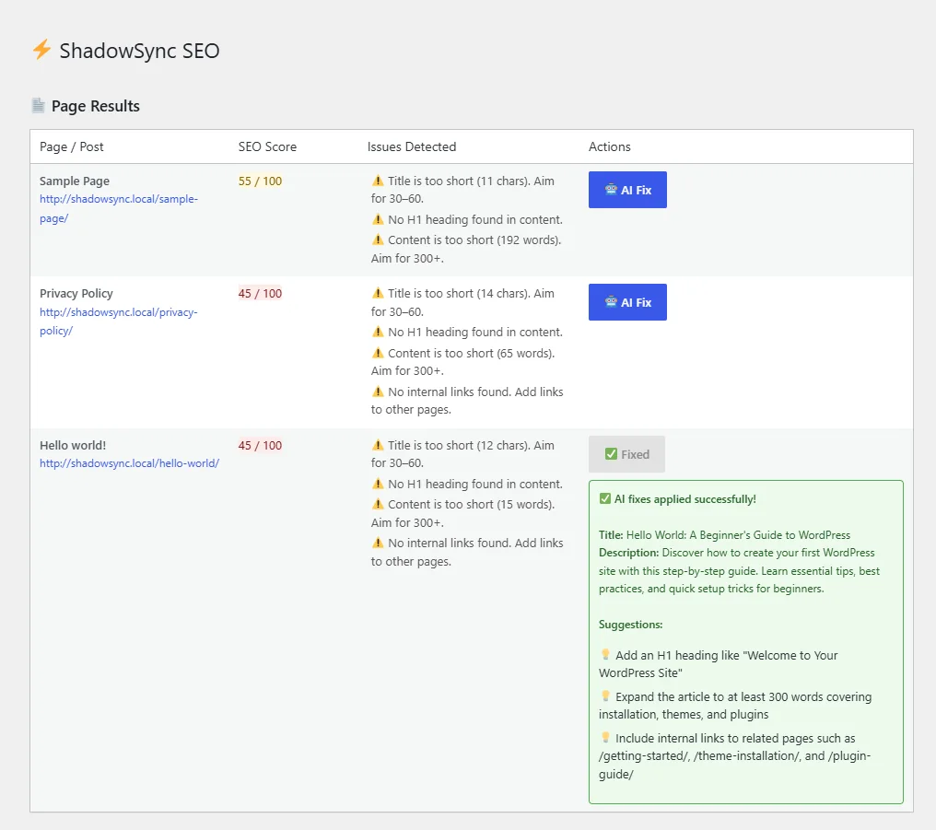This screenshot has height=830, width=936.
Task: Click green checkmark beside 'AI fixes applied successfully!'
Action: pos(605,498)
